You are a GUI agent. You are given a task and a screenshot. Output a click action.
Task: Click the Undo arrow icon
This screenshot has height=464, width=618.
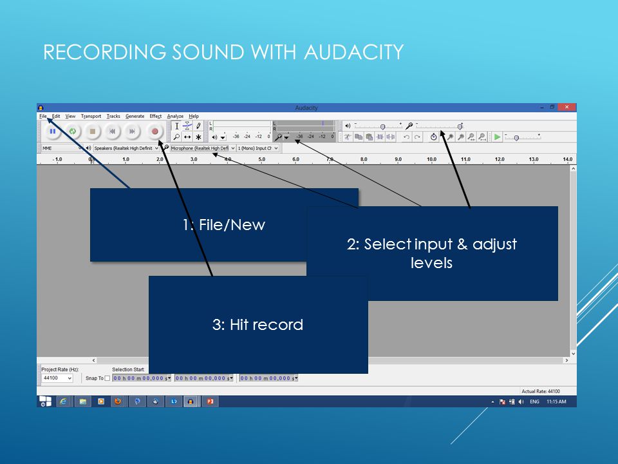click(406, 137)
